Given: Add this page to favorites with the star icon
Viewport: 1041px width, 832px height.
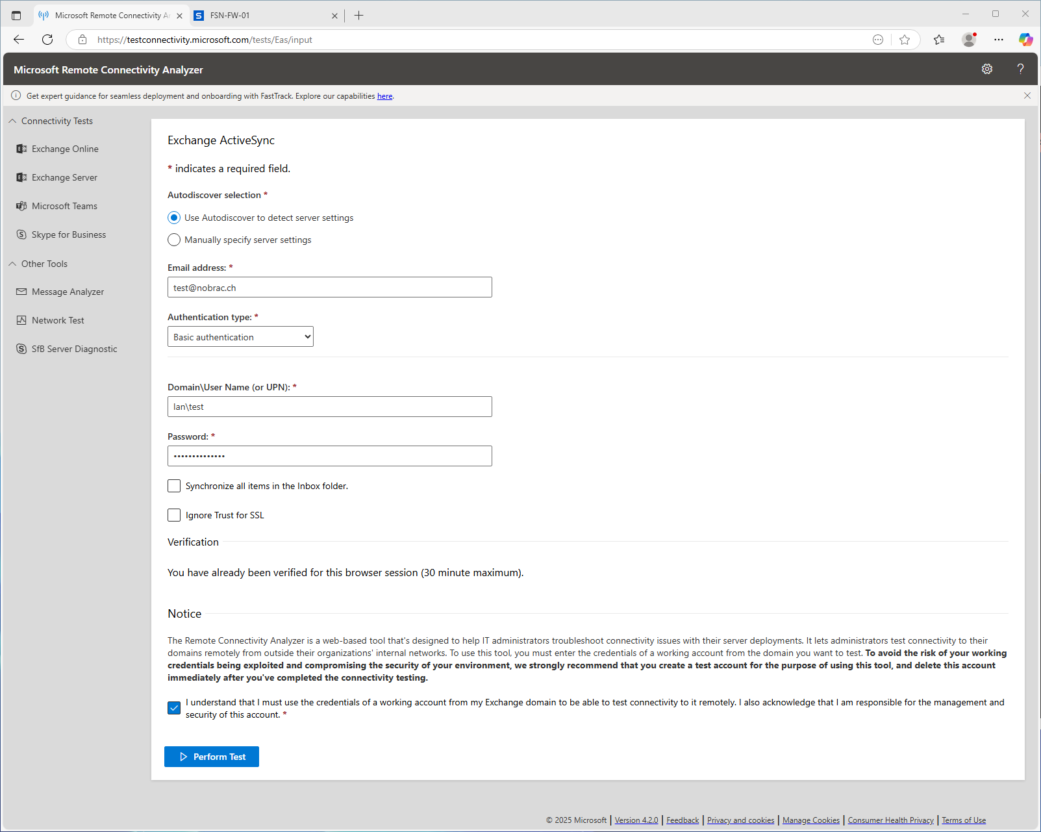Looking at the screenshot, I should 905,40.
